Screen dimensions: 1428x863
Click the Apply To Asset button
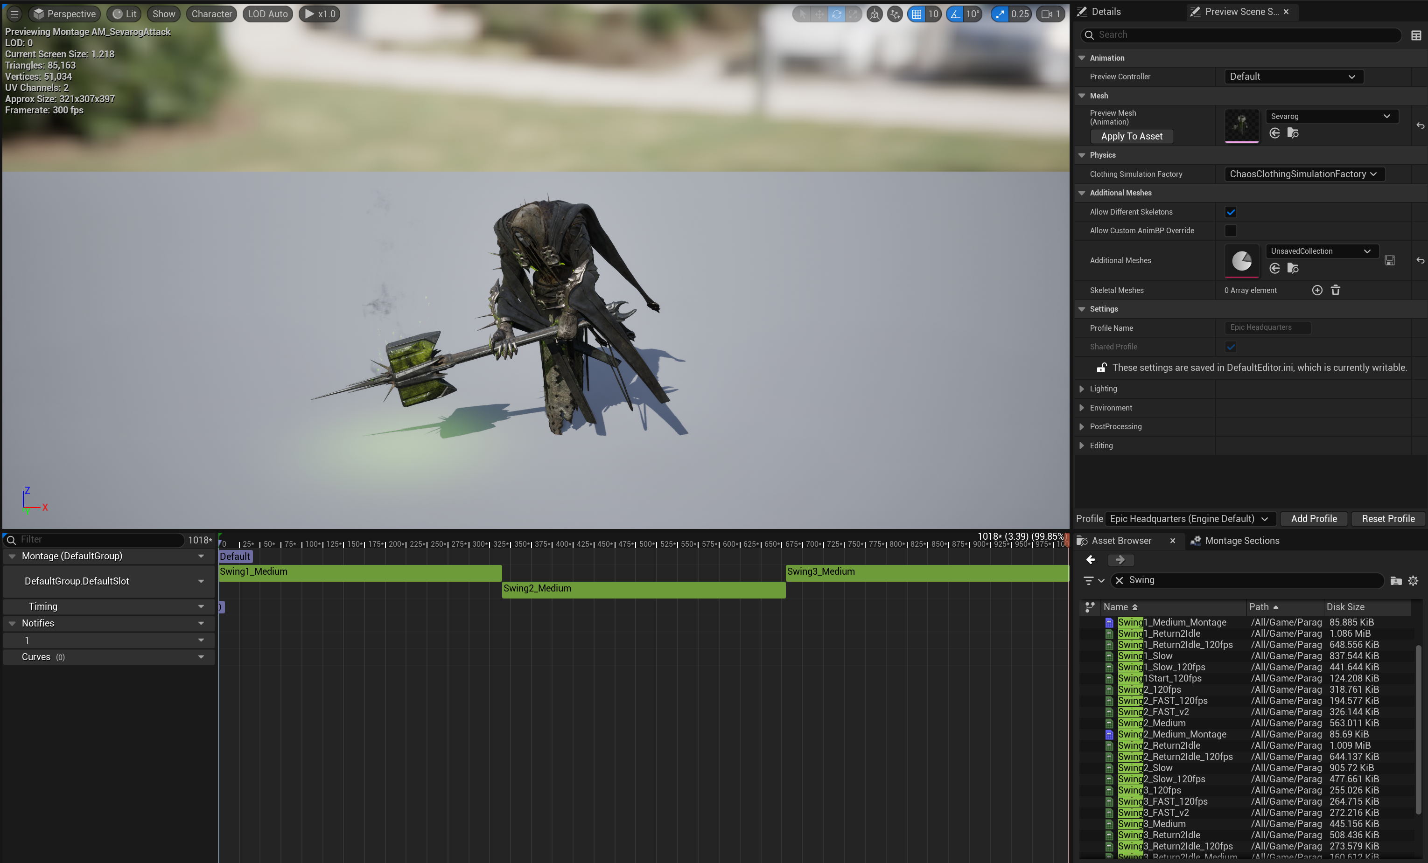click(x=1131, y=136)
